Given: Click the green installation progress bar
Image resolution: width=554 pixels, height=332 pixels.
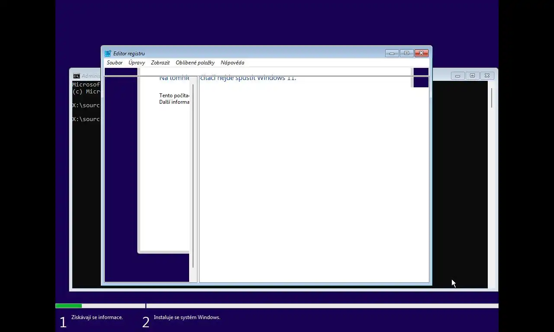Looking at the screenshot, I should click(68, 306).
